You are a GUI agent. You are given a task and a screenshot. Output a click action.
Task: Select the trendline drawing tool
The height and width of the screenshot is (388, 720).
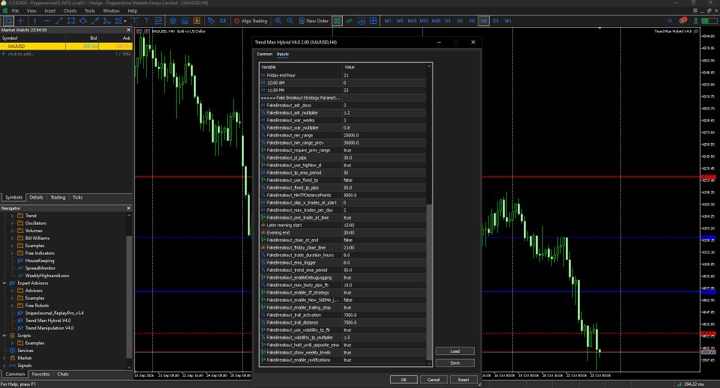pyautogui.click(x=58, y=21)
